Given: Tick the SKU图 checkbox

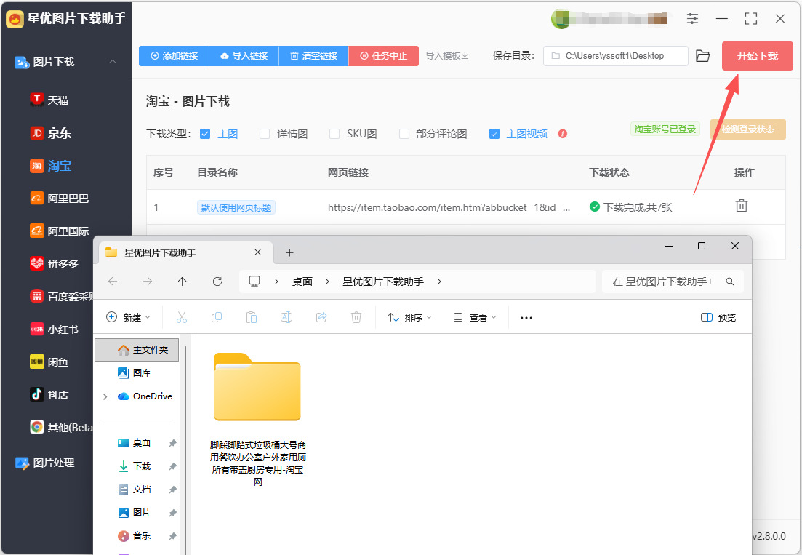Looking at the screenshot, I should point(334,134).
